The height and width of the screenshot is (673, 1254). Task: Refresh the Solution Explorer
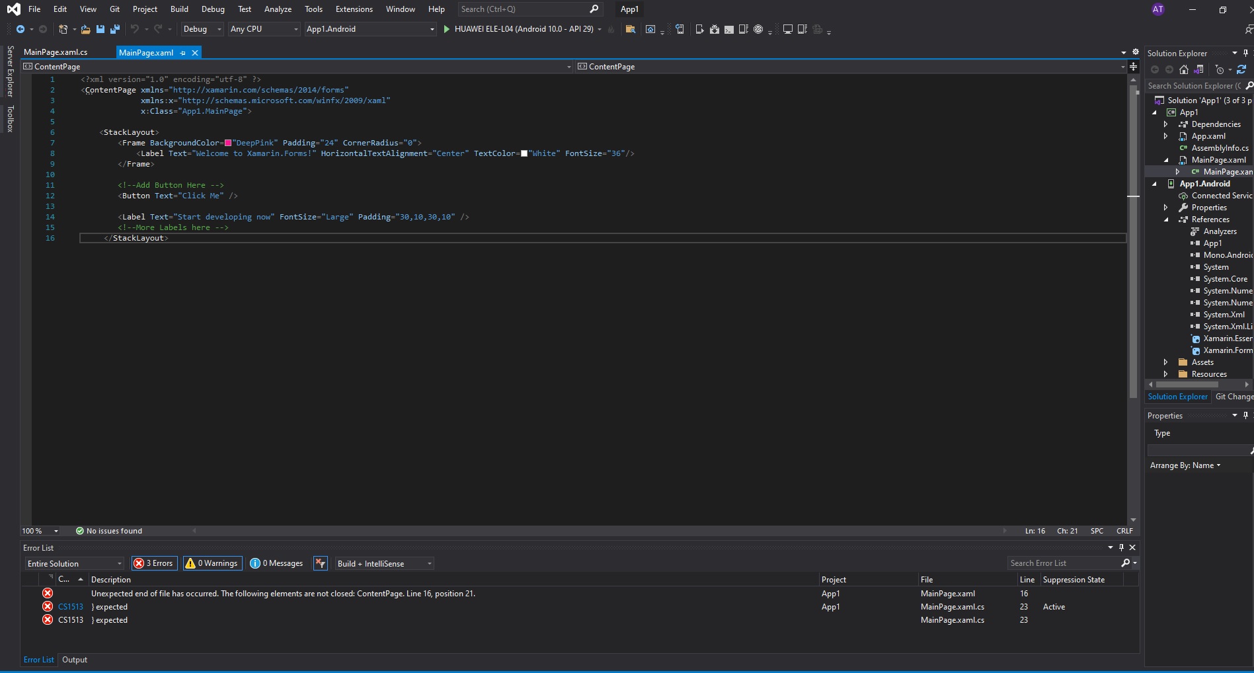pyautogui.click(x=1241, y=69)
